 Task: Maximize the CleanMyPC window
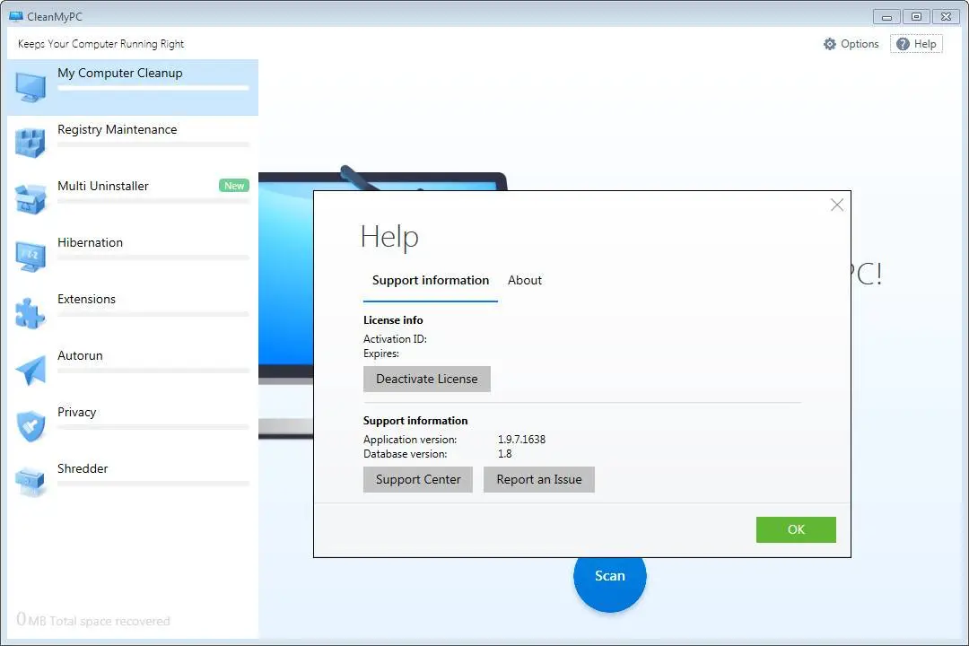(x=916, y=17)
